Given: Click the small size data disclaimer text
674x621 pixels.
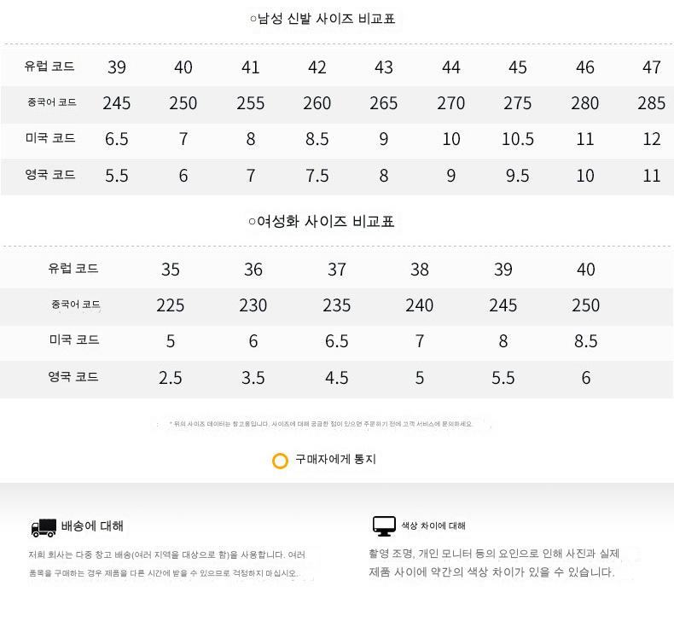Looking at the screenshot, I should [x=321, y=424].
